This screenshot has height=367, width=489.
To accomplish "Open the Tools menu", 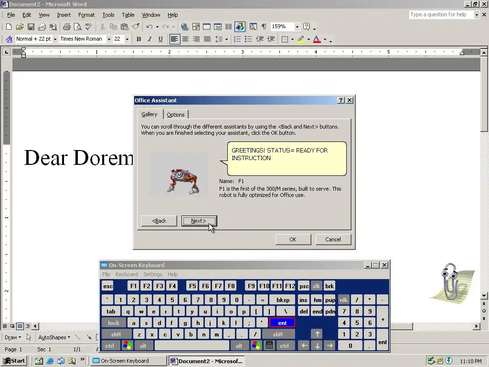I will [108, 15].
